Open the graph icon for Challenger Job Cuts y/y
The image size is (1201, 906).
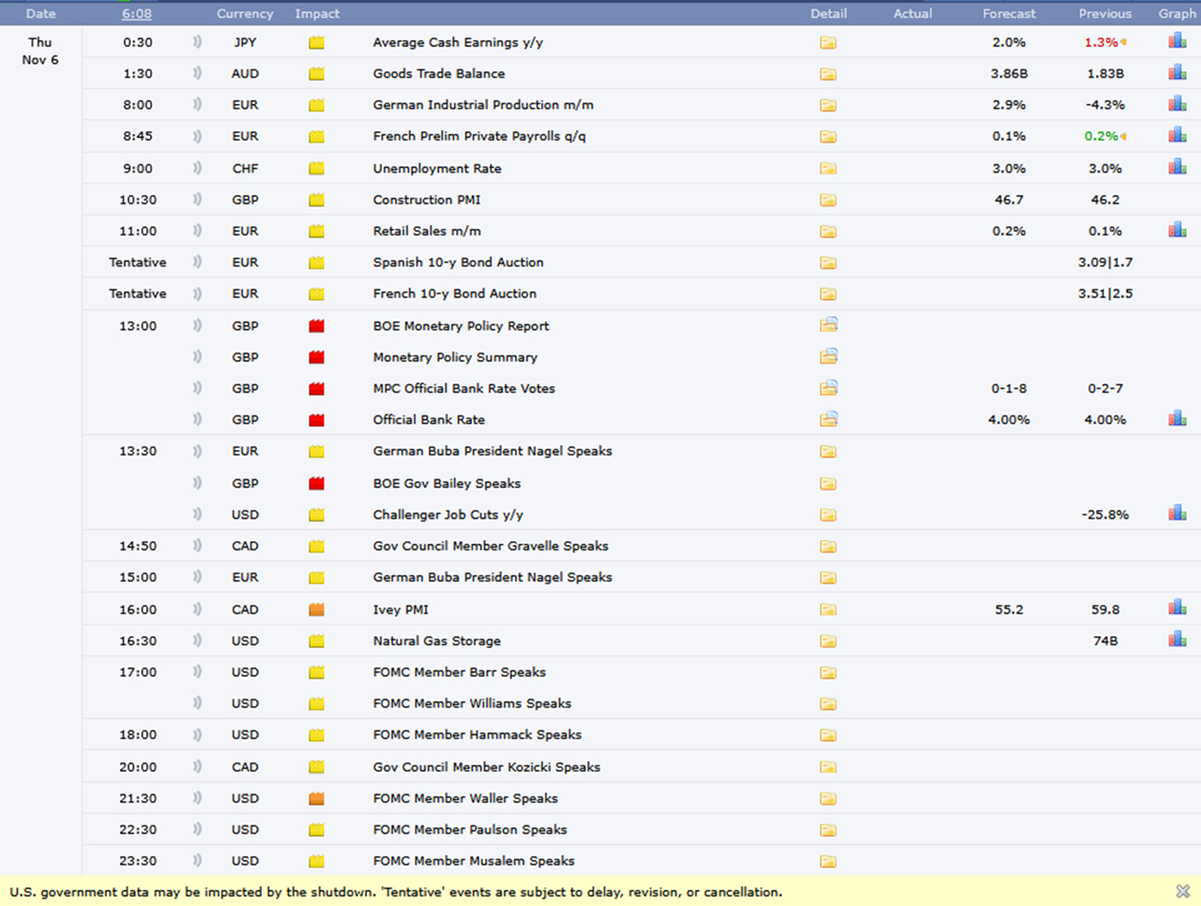coord(1177,514)
